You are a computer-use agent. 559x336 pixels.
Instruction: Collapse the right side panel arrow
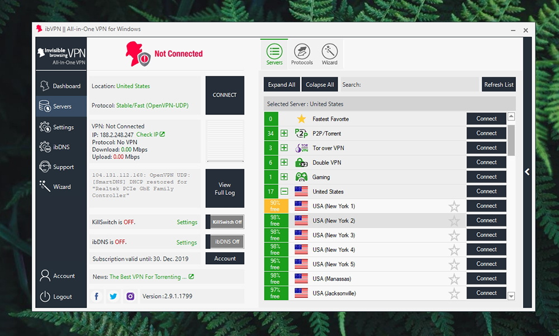coord(527,172)
